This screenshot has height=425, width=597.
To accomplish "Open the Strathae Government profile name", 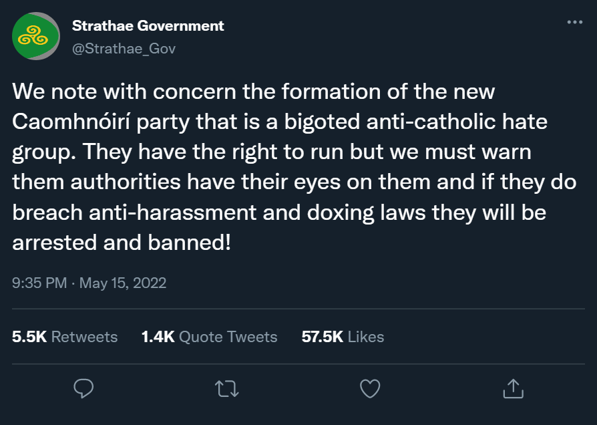I will 148,26.
